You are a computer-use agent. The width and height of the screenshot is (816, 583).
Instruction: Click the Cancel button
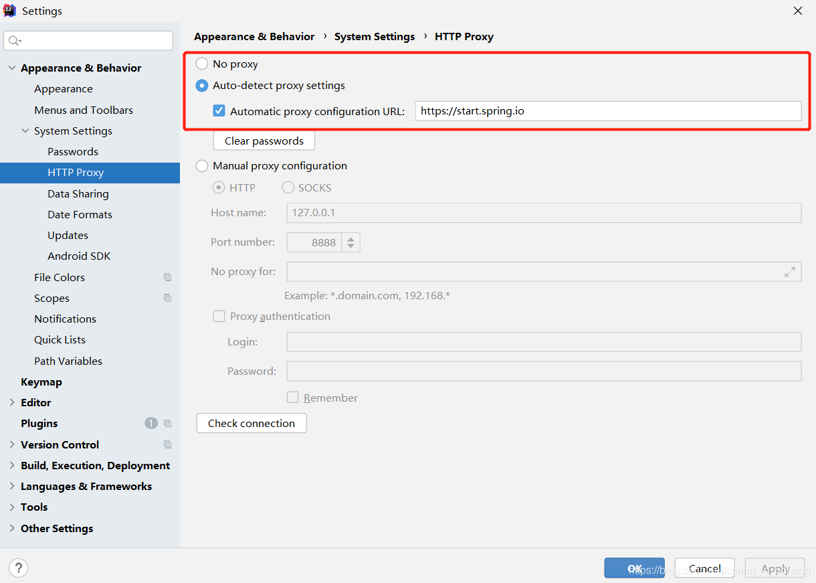(705, 568)
